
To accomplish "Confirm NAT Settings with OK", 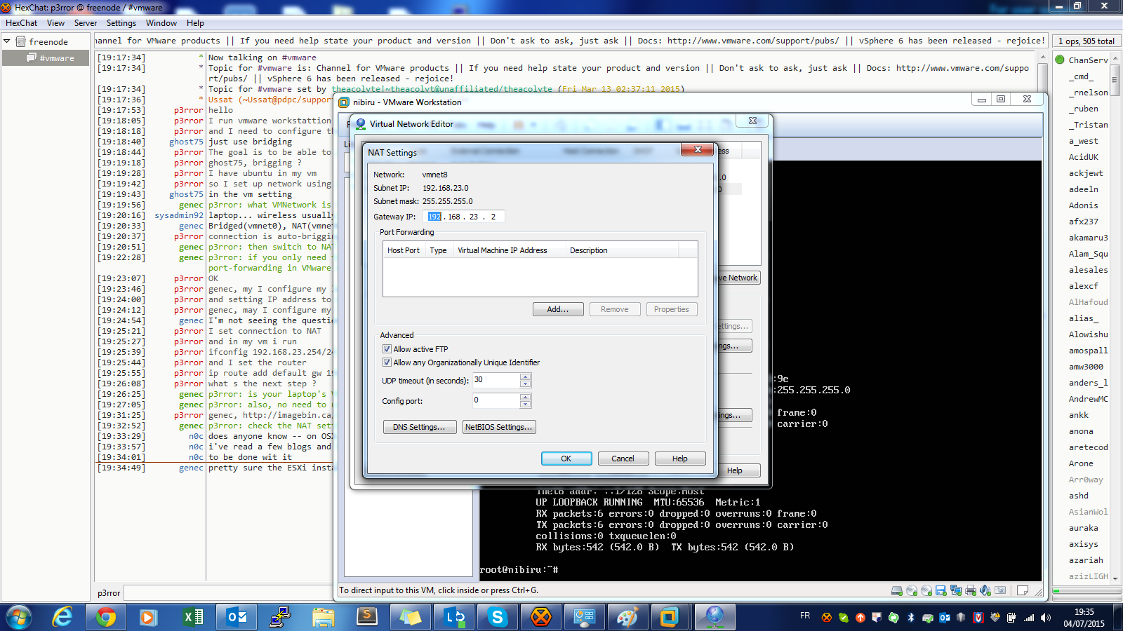I will tap(566, 459).
